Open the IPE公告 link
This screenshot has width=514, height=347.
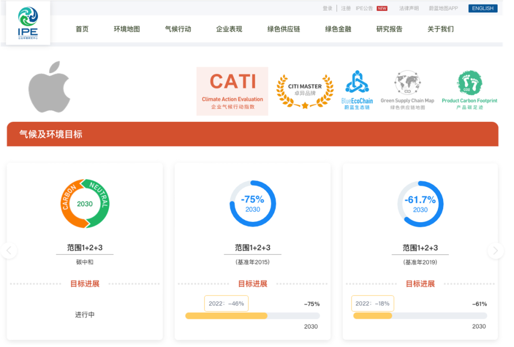coord(364,8)
